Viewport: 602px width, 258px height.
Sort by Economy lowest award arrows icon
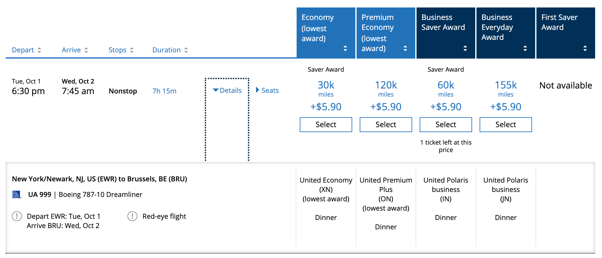345,48
